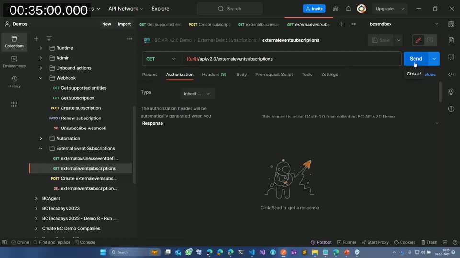Switch to the comment mode icon beside pencil

click(x=430, y=40)
